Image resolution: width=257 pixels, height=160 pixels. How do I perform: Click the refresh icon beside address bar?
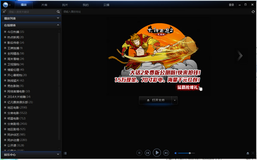[253, 12]
